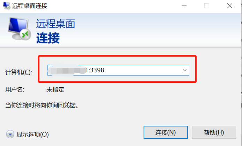
Task: Click the round arrow icon beside 显示选项
Action: tap(10, 134)
